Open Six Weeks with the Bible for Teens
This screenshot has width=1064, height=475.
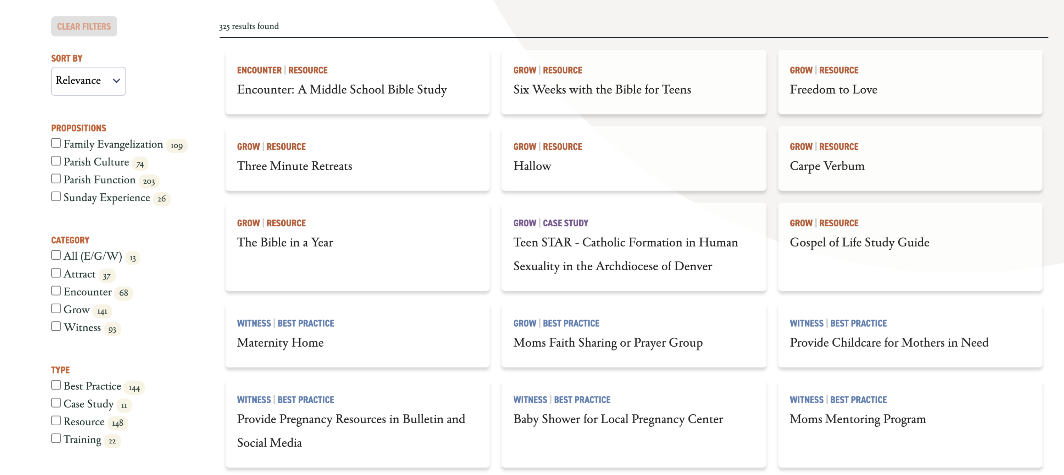pos(633,82)
